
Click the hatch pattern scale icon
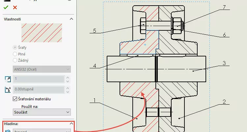(x=8, y=79)
